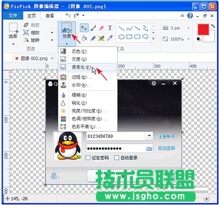Select the 选择 selection tool icon
Image resolution: width=219 pixels, height=205 pixels.
tap(13, 28)
